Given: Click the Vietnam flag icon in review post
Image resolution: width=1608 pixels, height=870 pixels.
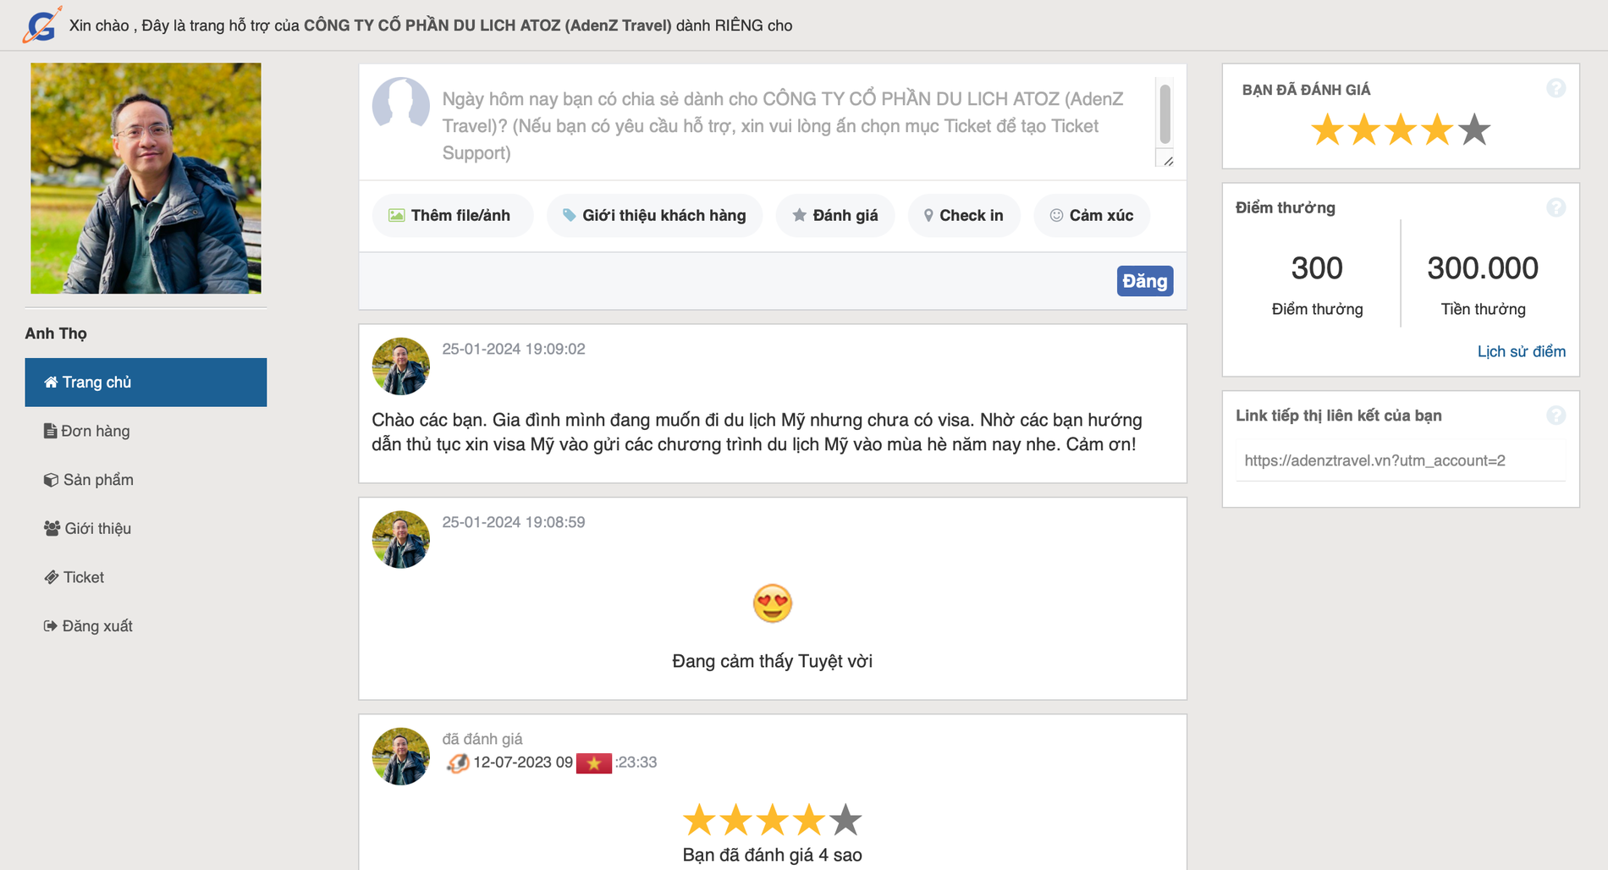Looking at the screenshot, I should click(593, 763).
